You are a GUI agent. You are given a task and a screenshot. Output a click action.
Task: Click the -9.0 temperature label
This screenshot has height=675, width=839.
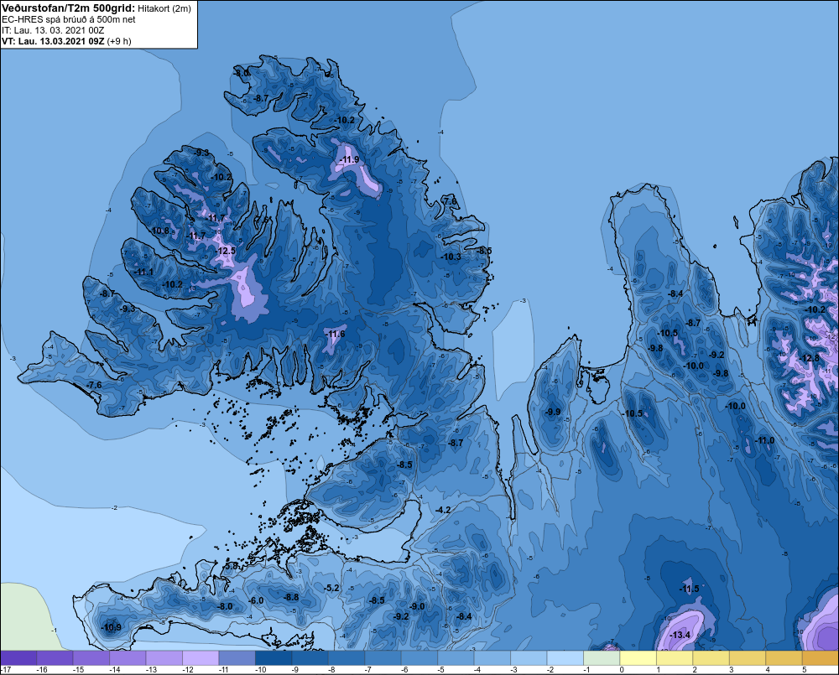click(417, 606)
